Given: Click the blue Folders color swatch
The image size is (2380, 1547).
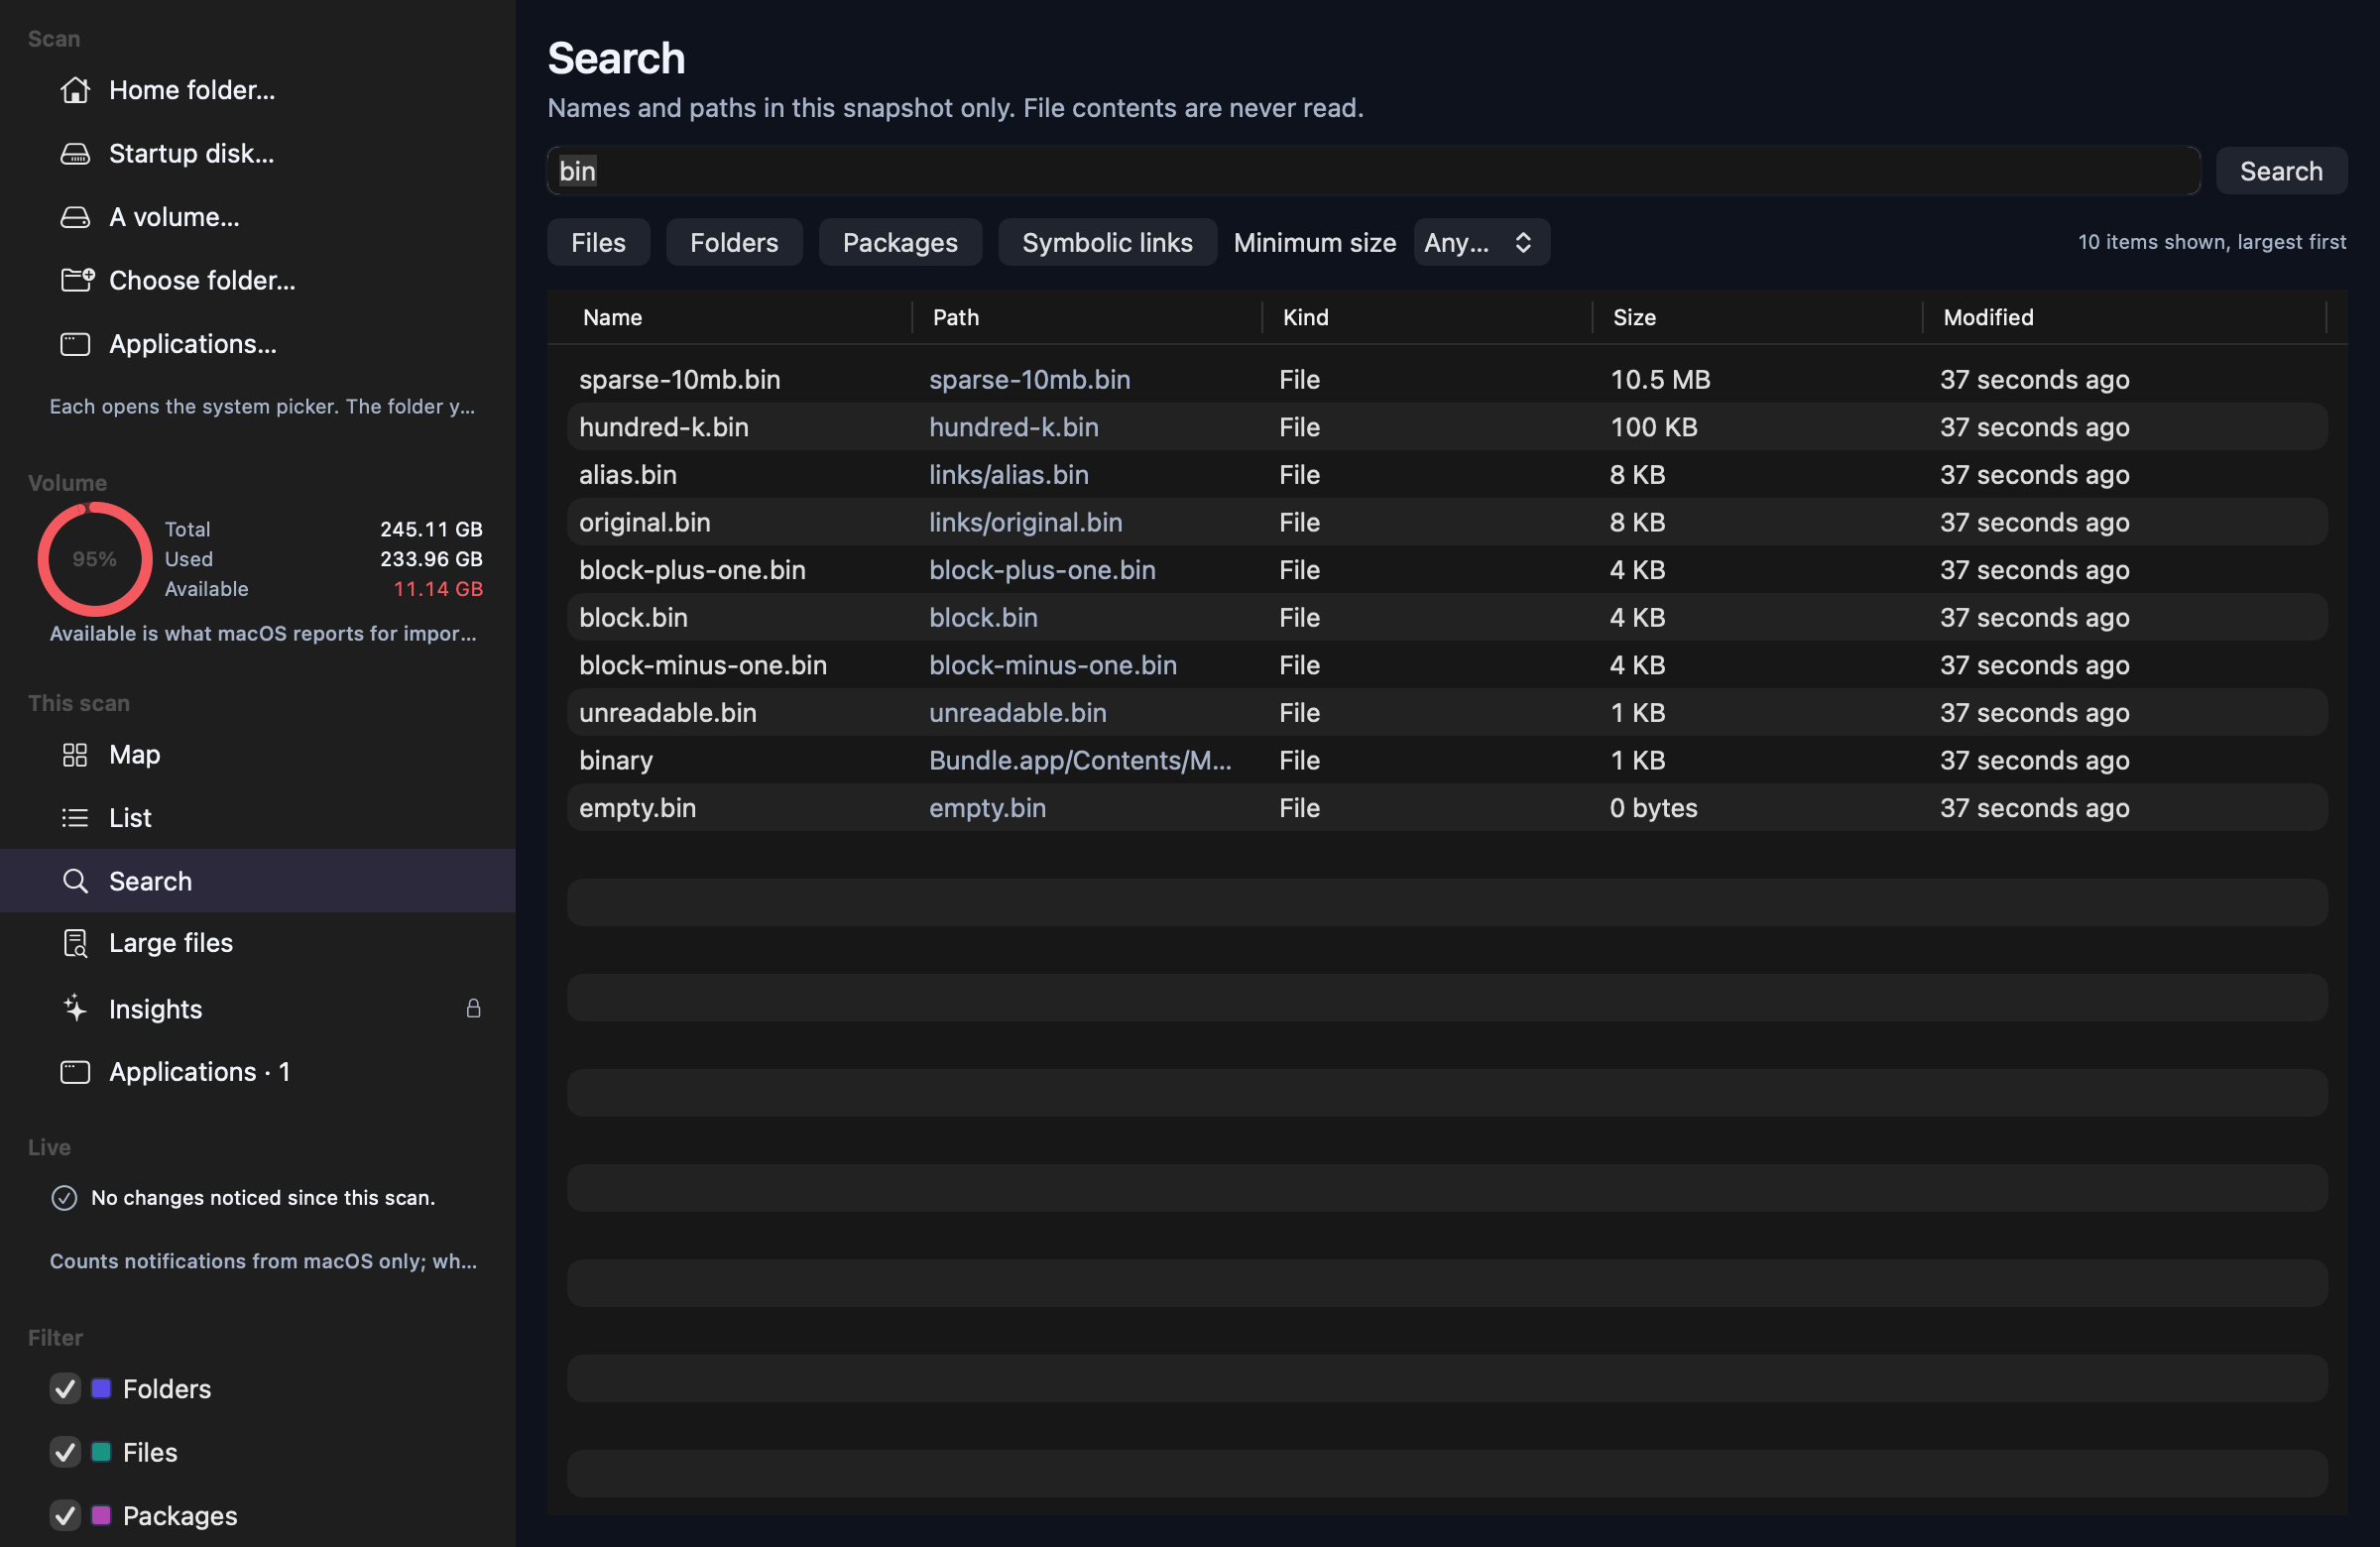Looking at the screenshot, I should click(x=101, y=1388).
